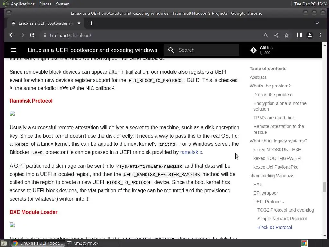The width and height of the screenshot is (329, 247).
Task: Click the broken image under DXE Module Loader
Action: [12, 225]
